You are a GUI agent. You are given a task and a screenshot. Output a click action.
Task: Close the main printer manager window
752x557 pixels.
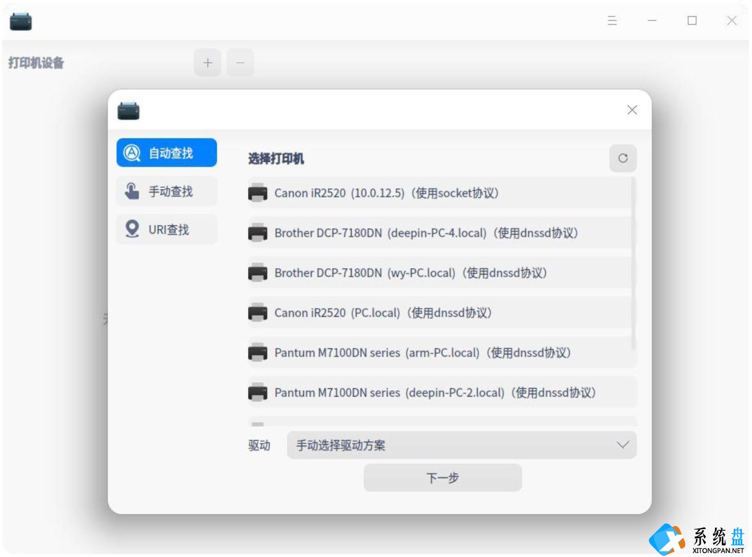[731, 21]
